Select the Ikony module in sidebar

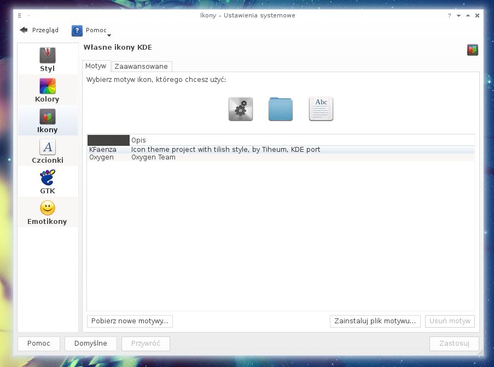(x=47, y=121)
